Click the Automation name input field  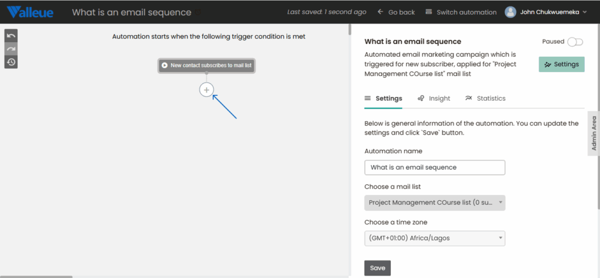[435, 167]
